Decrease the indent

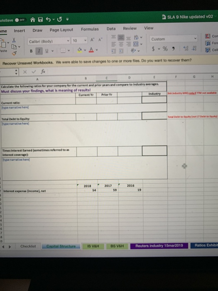[113, 52]
